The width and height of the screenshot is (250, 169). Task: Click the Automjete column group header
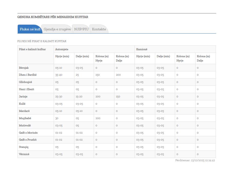(x=61, y=49)
